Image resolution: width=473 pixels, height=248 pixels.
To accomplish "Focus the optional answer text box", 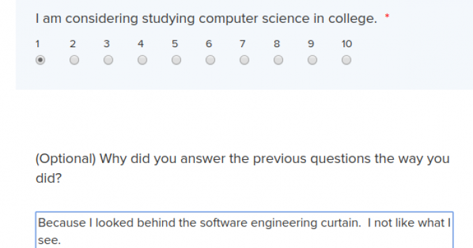I will [245, 230].
